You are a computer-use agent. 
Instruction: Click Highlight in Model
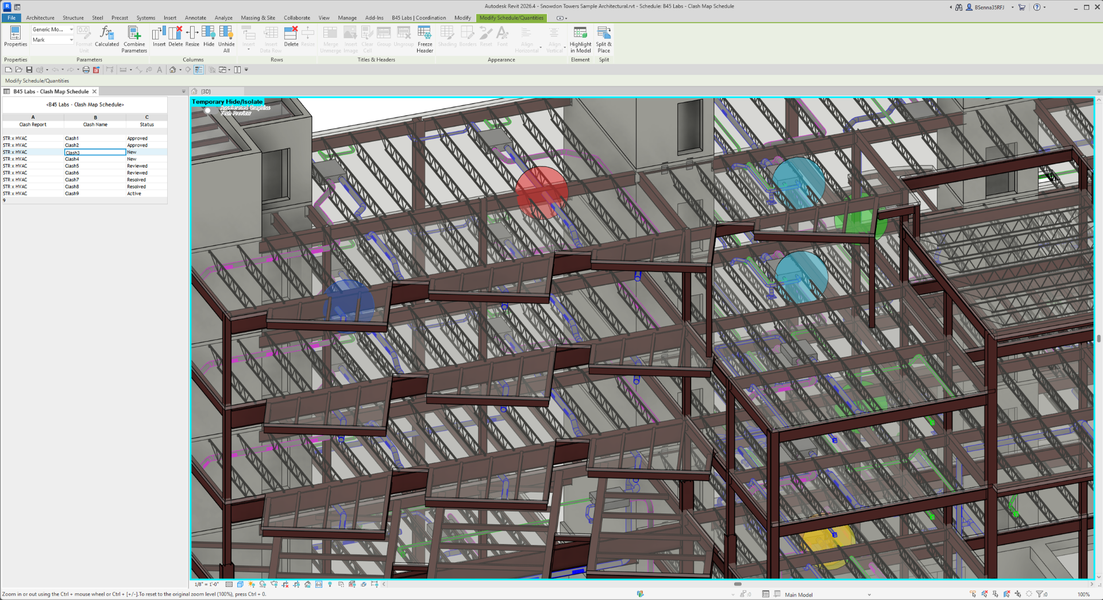(x=580, y=39)
